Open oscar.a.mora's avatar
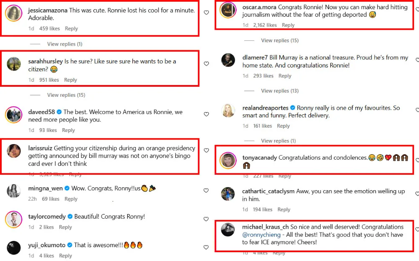 click(x=227, y=10)
